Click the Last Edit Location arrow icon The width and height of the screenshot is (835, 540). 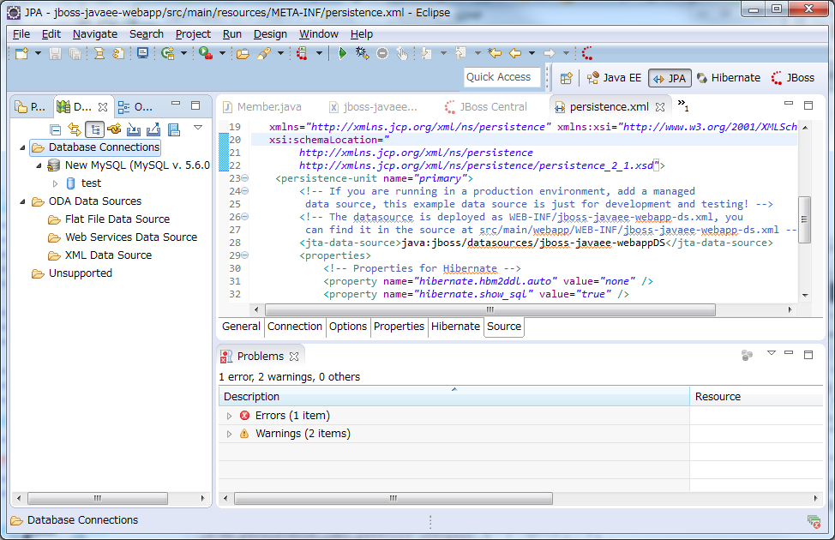coord(495,53)
